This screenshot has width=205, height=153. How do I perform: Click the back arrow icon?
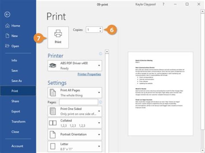pyautogui.click(x=8, y=15)
